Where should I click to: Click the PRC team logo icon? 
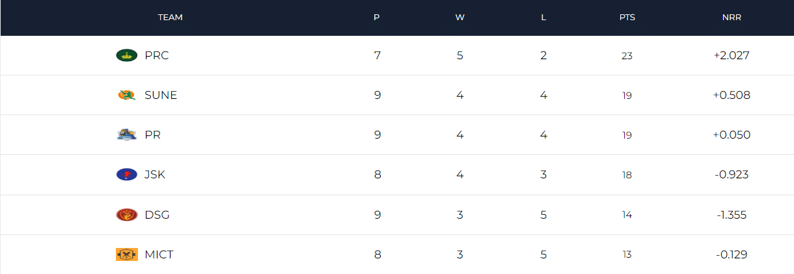[127, 55]
